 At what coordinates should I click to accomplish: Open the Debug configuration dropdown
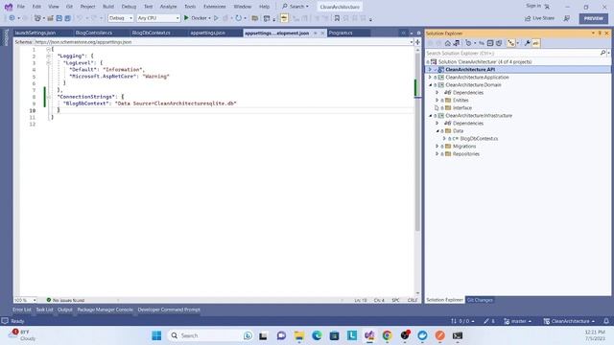coord(121,18)
